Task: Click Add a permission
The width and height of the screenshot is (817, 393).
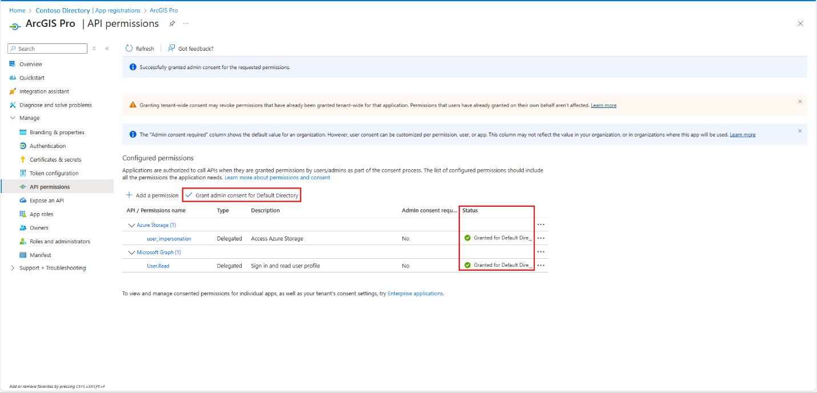Action: pyautogui.click(x=153, y=195)
